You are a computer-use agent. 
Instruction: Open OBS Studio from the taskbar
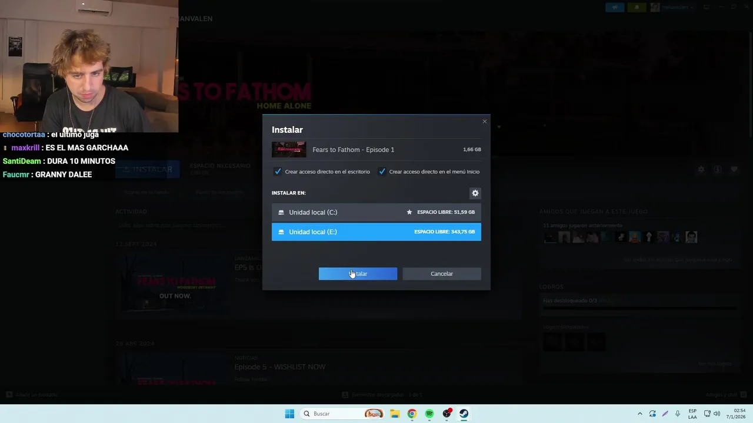coord(447,414)
